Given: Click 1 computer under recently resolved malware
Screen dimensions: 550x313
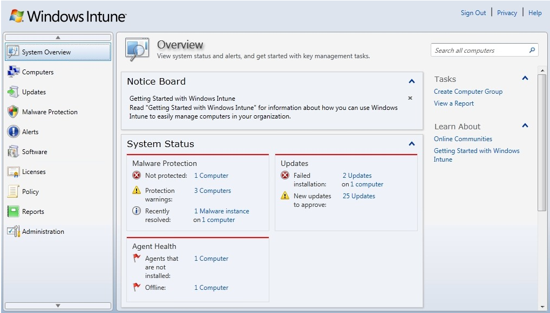Looking at the screenshot, I should [218, 220].
